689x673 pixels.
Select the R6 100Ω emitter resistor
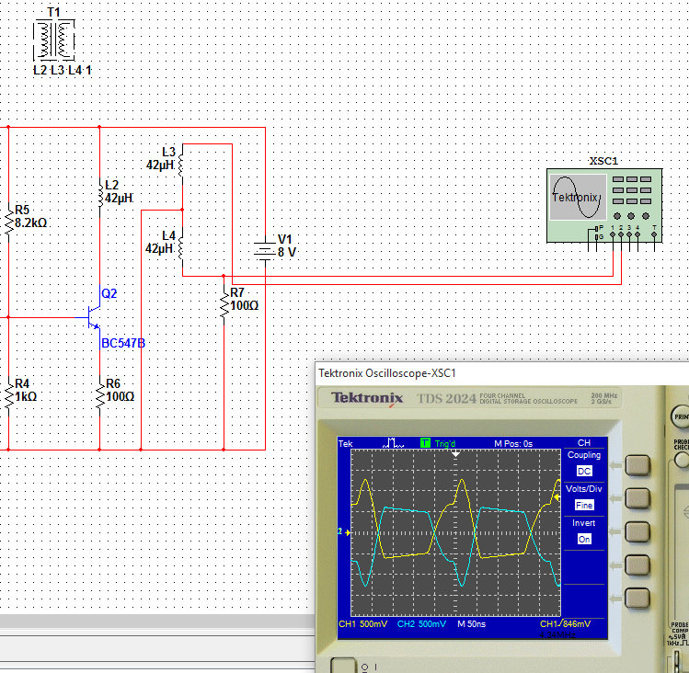[99, 394]
